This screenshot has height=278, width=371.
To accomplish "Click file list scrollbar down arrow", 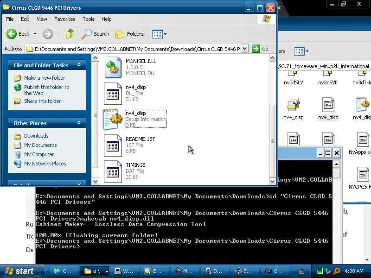I will pyautogui.click(x=272, y=181).
